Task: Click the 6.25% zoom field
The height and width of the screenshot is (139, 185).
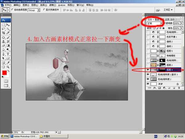Action: point(16,132)
